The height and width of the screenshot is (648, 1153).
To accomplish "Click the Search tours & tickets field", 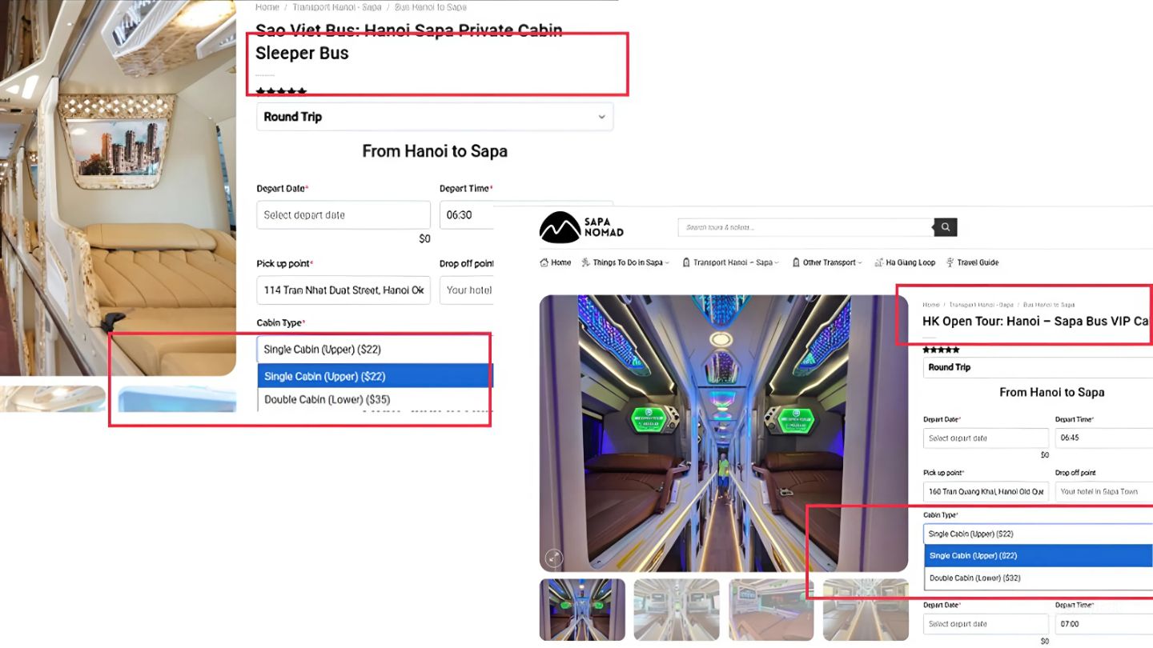I will 805,227.
